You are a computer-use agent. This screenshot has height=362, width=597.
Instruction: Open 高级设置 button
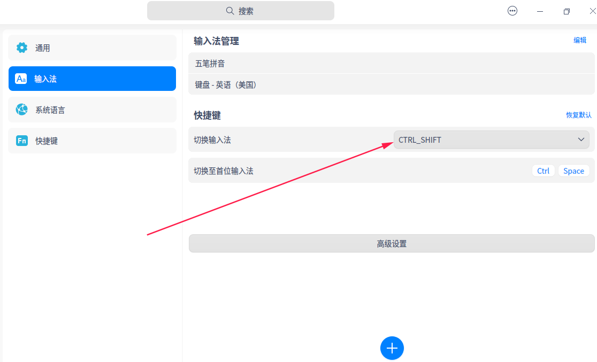tap(392, 244)
